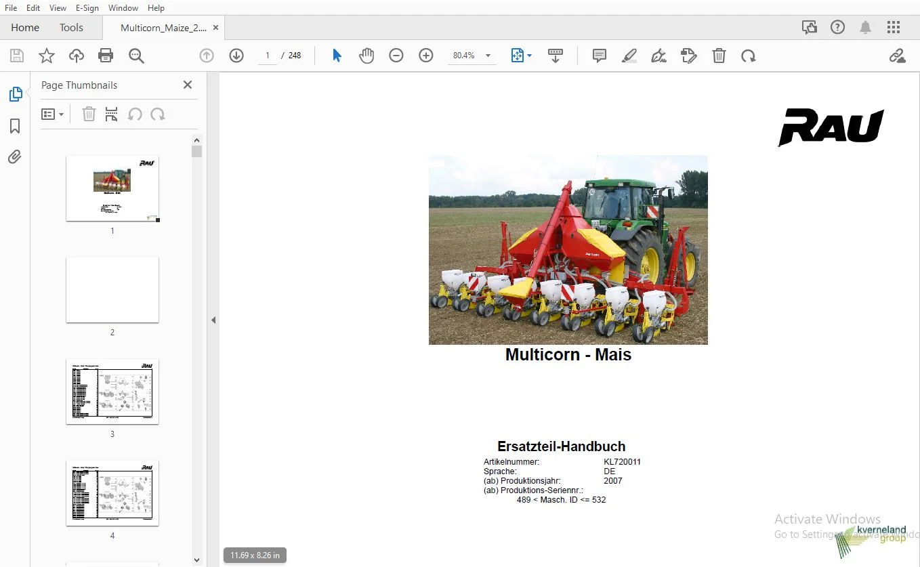
Task: Click the tractor seeder photo on the page
Action: [x=568, y=250]
